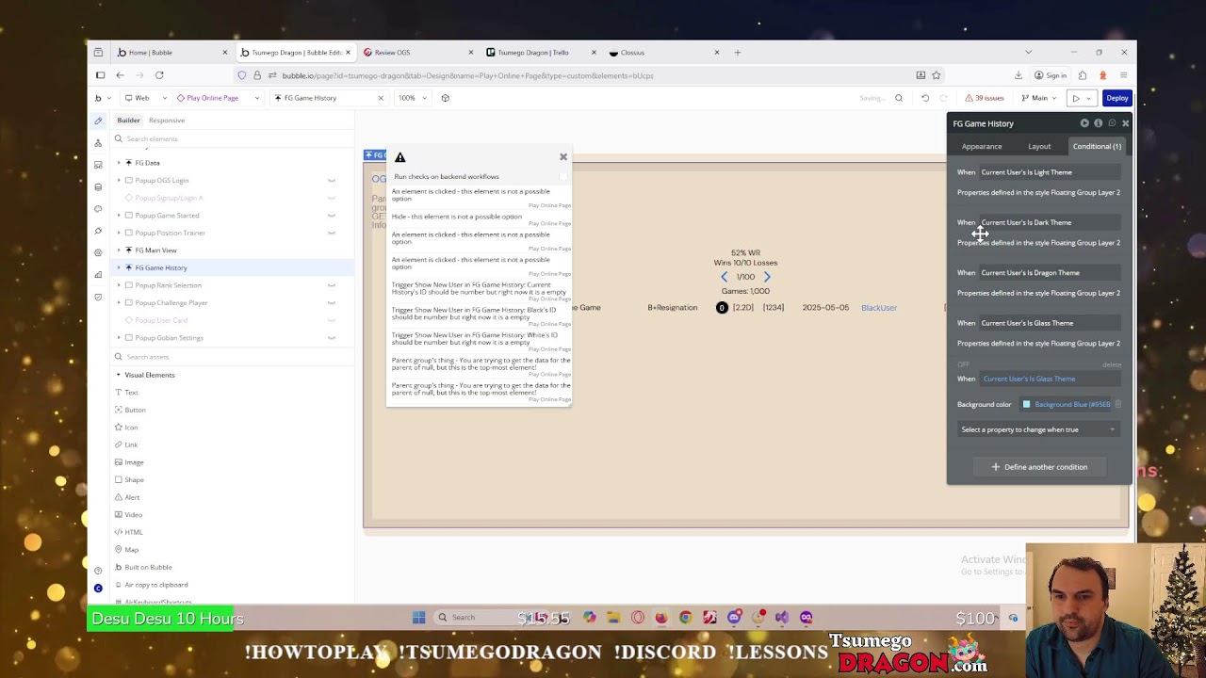Open the Styles palette icon in sidebar
The image size is (1206, 678).
click(98, 209)
